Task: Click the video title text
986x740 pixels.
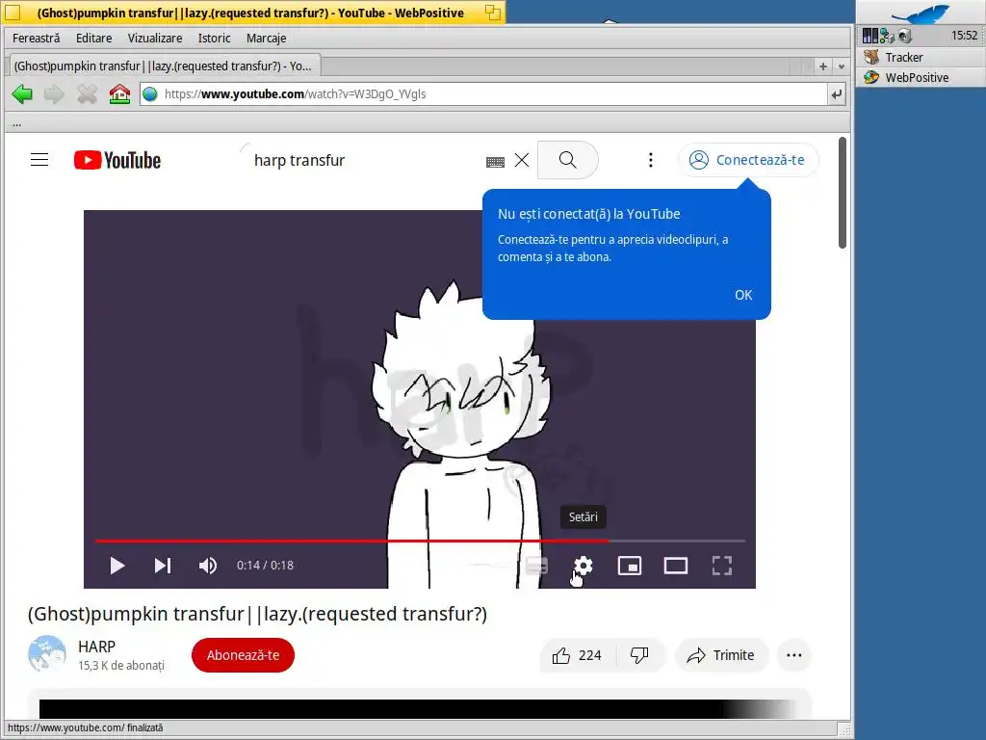Action: coord(257,614)
